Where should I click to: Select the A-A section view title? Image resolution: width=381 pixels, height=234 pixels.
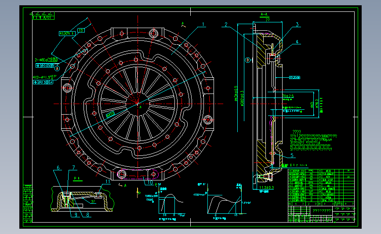click(264, 14)
